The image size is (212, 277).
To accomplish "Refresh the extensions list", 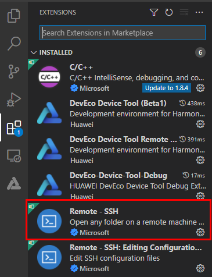I will pyautogui.click(x=169, y=12).
